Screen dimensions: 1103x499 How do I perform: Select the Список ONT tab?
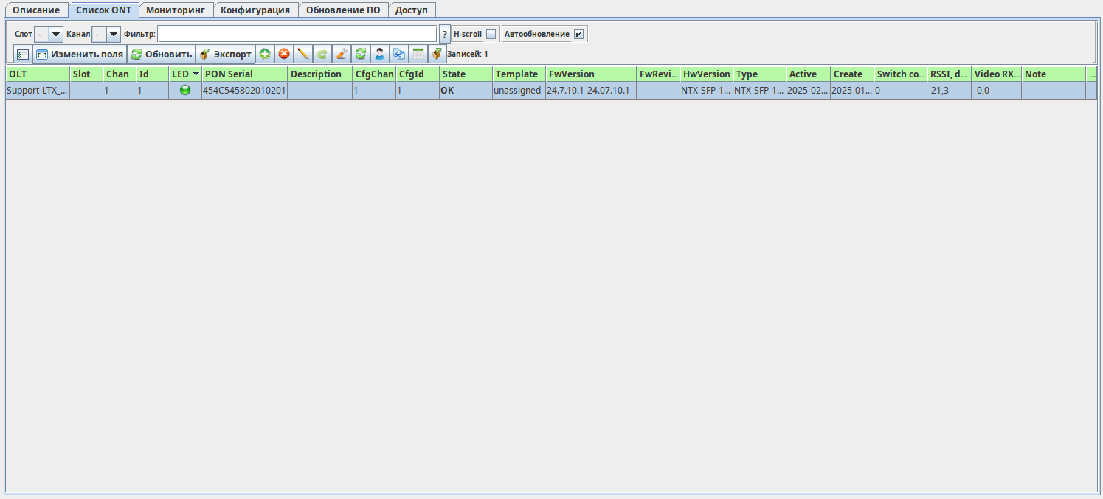tap(103, 10)
